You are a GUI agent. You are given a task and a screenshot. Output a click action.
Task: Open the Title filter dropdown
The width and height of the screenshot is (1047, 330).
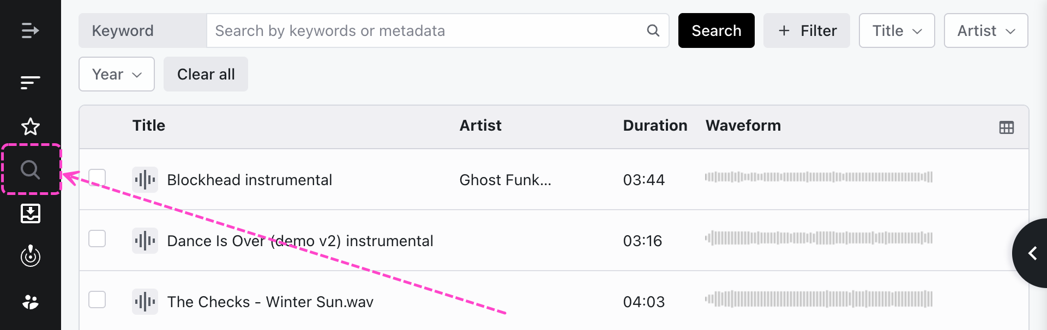point(896,30)
